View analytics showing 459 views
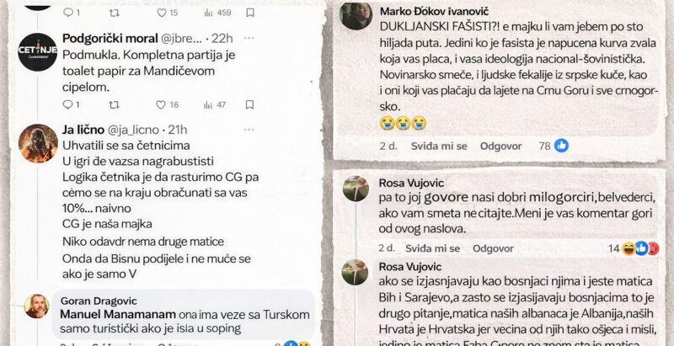 point(217,13)
